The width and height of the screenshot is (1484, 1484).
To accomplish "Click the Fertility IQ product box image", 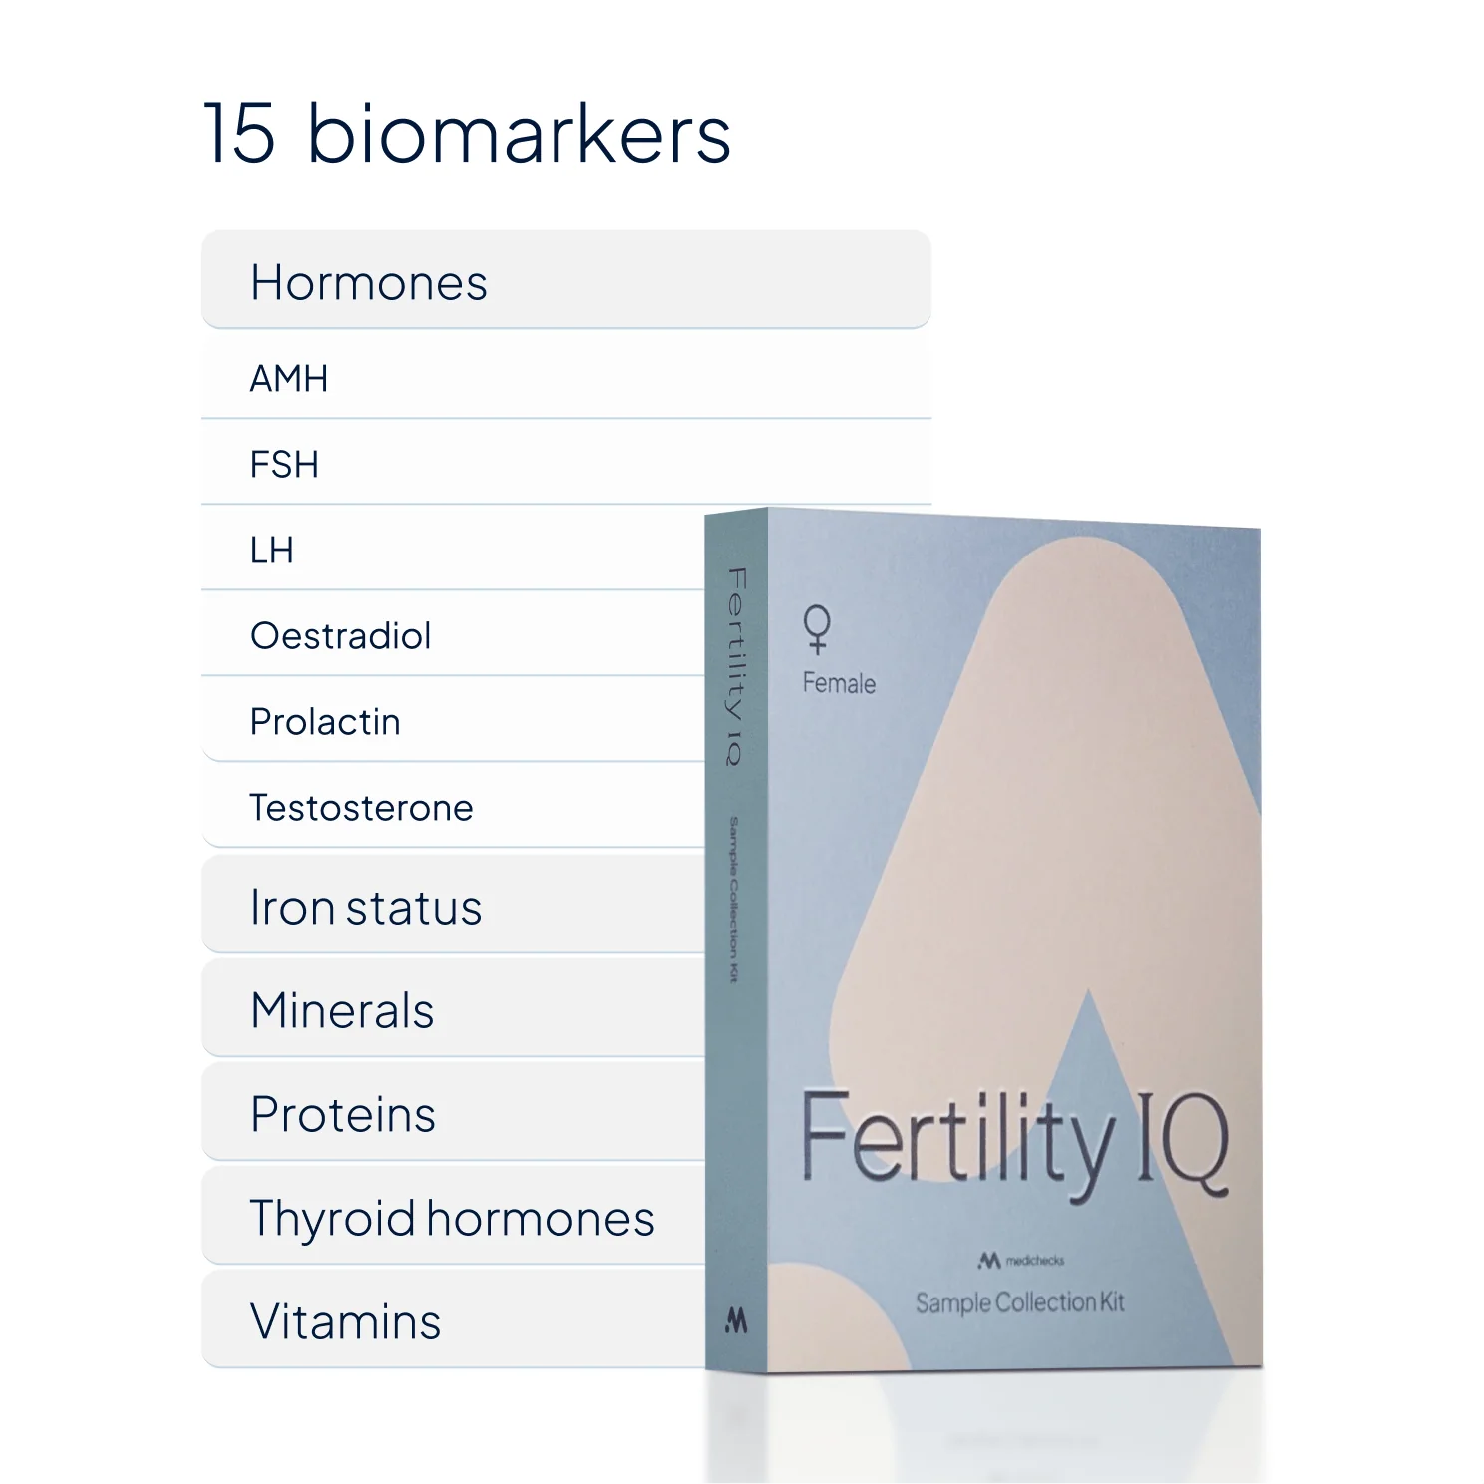I will point(982,940).
